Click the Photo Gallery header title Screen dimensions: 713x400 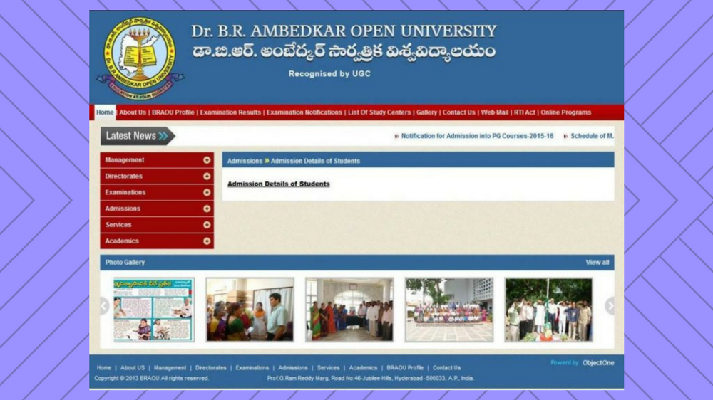coord(125,263)
